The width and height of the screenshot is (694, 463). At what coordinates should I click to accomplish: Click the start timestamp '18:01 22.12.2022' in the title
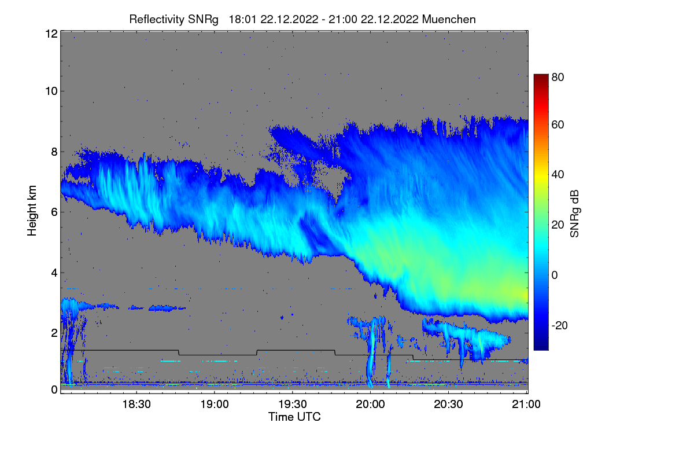click(x=274, y=19)
